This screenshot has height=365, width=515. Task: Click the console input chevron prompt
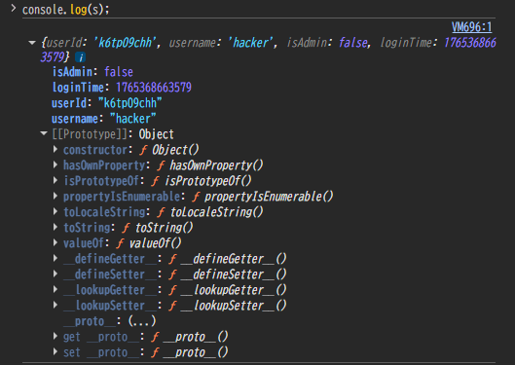tap(13, 8)
